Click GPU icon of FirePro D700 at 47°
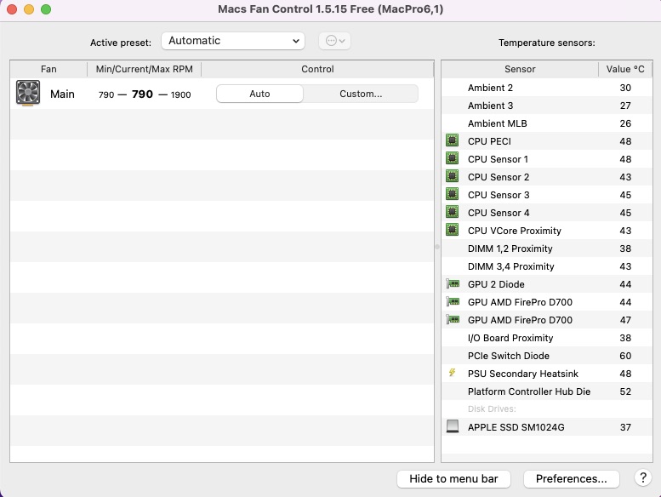The height and width of the screenshot is (497, 661). (453, 319)
